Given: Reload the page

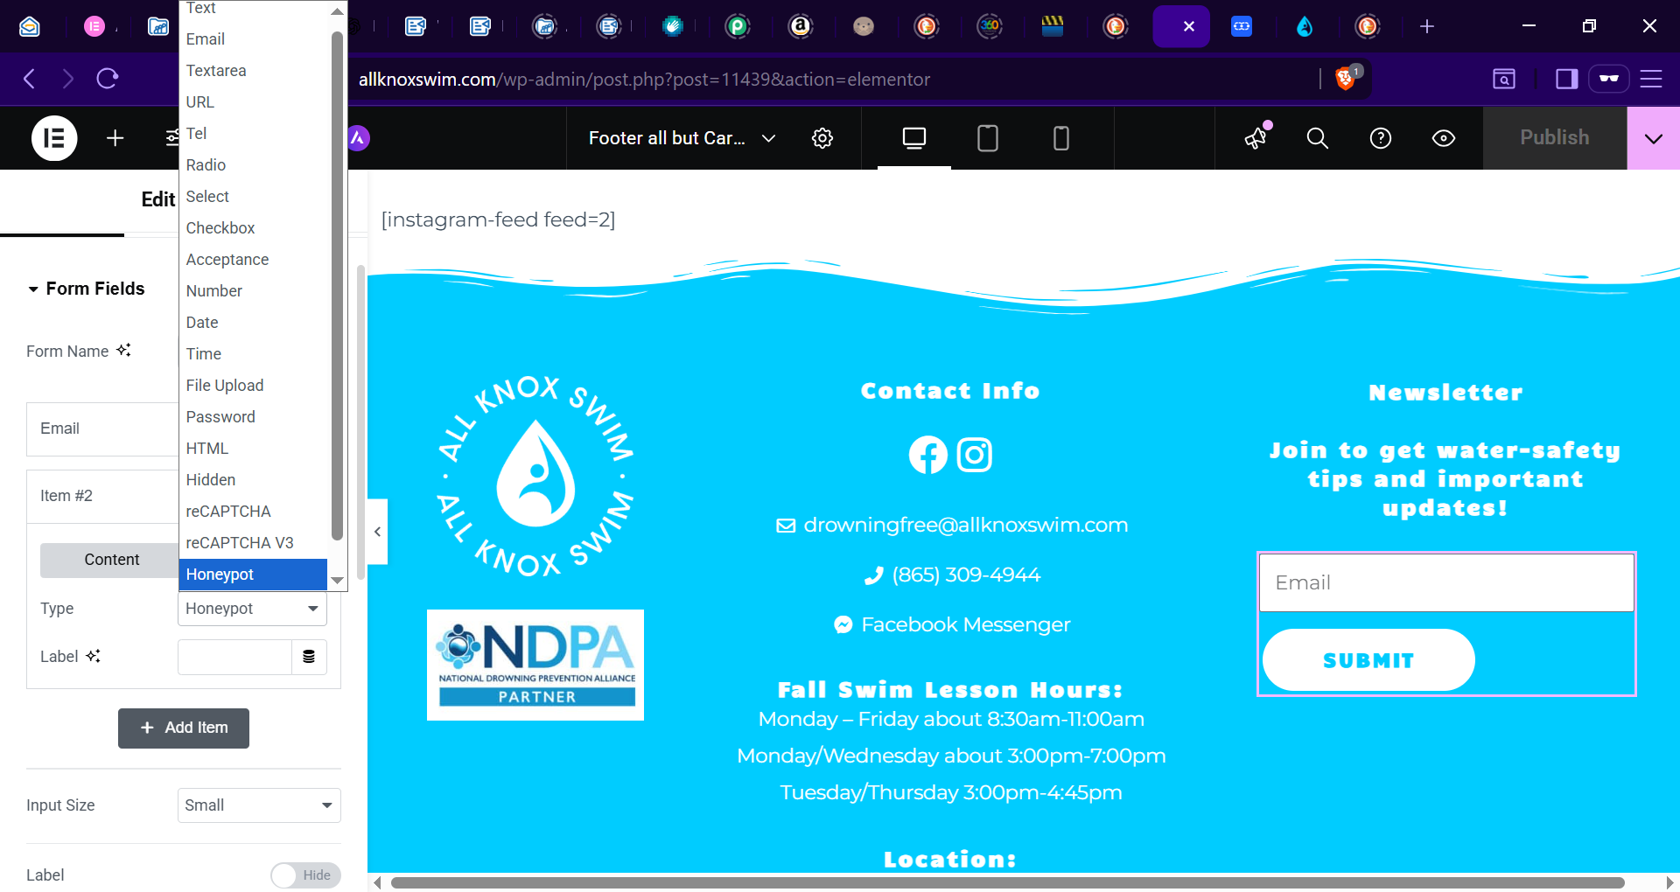Looking at the screenshot, I should point(108,79).
